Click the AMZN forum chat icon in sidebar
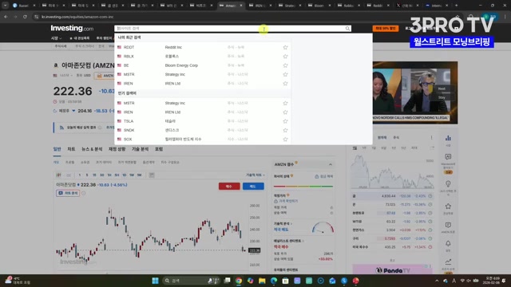This screenshot has width=511, height=287. point(448,225)
